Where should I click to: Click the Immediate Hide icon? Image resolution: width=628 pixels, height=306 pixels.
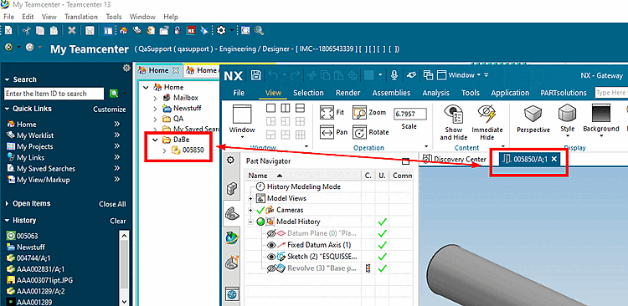coord(487,114)
